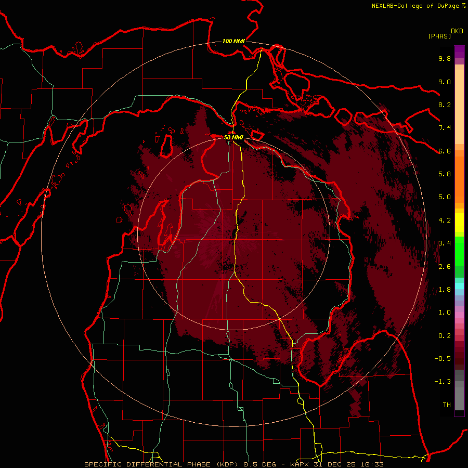Click the 0.2 scale value
Image resolution: width=468 pixels, height=468 pixels.
click(445, 336)
